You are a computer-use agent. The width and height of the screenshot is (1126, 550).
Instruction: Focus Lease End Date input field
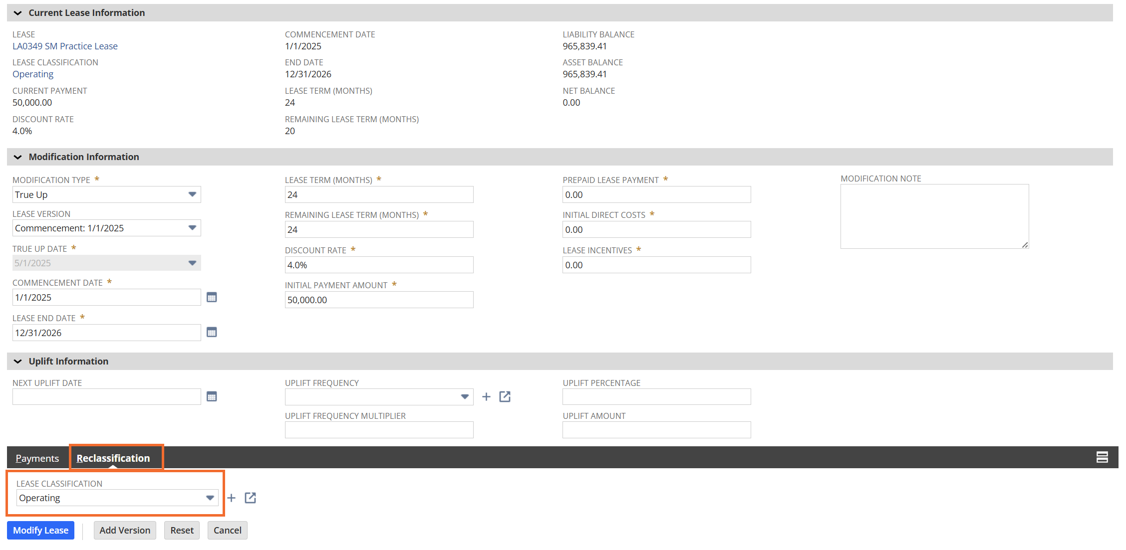[107, 333]
